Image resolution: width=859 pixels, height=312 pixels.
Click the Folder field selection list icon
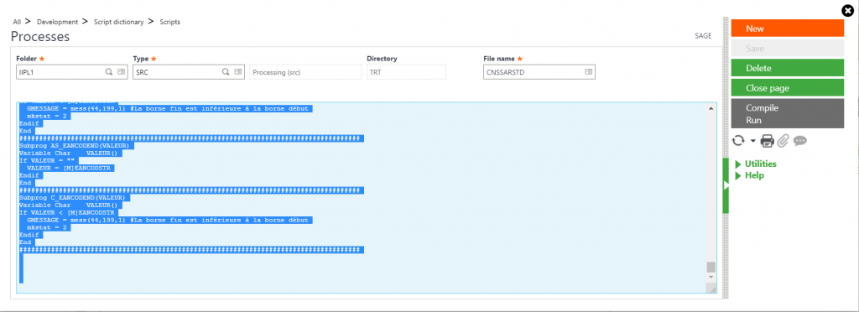(122, 72)
